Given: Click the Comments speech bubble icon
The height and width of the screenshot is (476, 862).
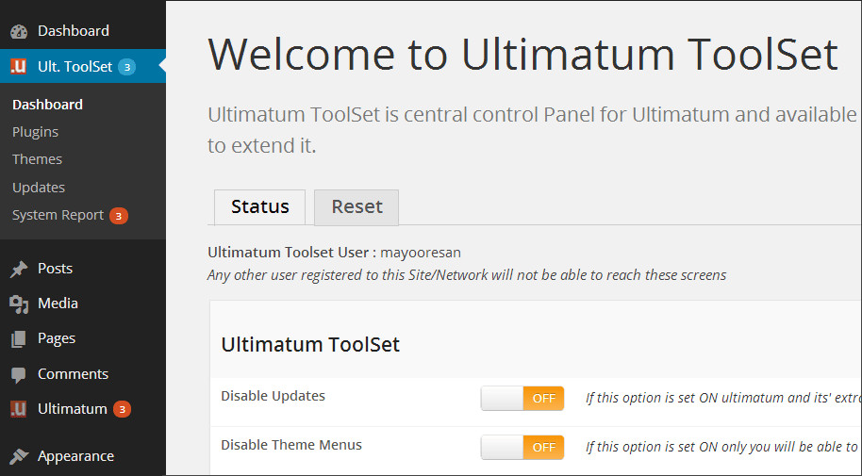Looking at the screenshot, I should pos(19,375).
